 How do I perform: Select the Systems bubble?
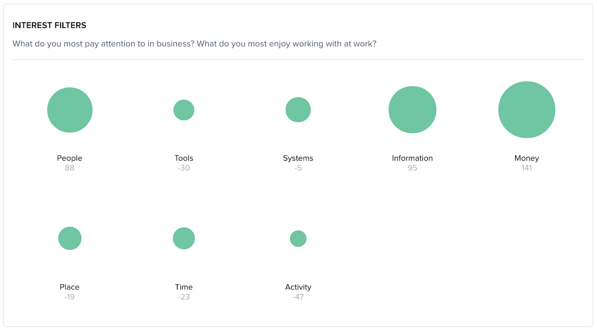tap(298, 110)
